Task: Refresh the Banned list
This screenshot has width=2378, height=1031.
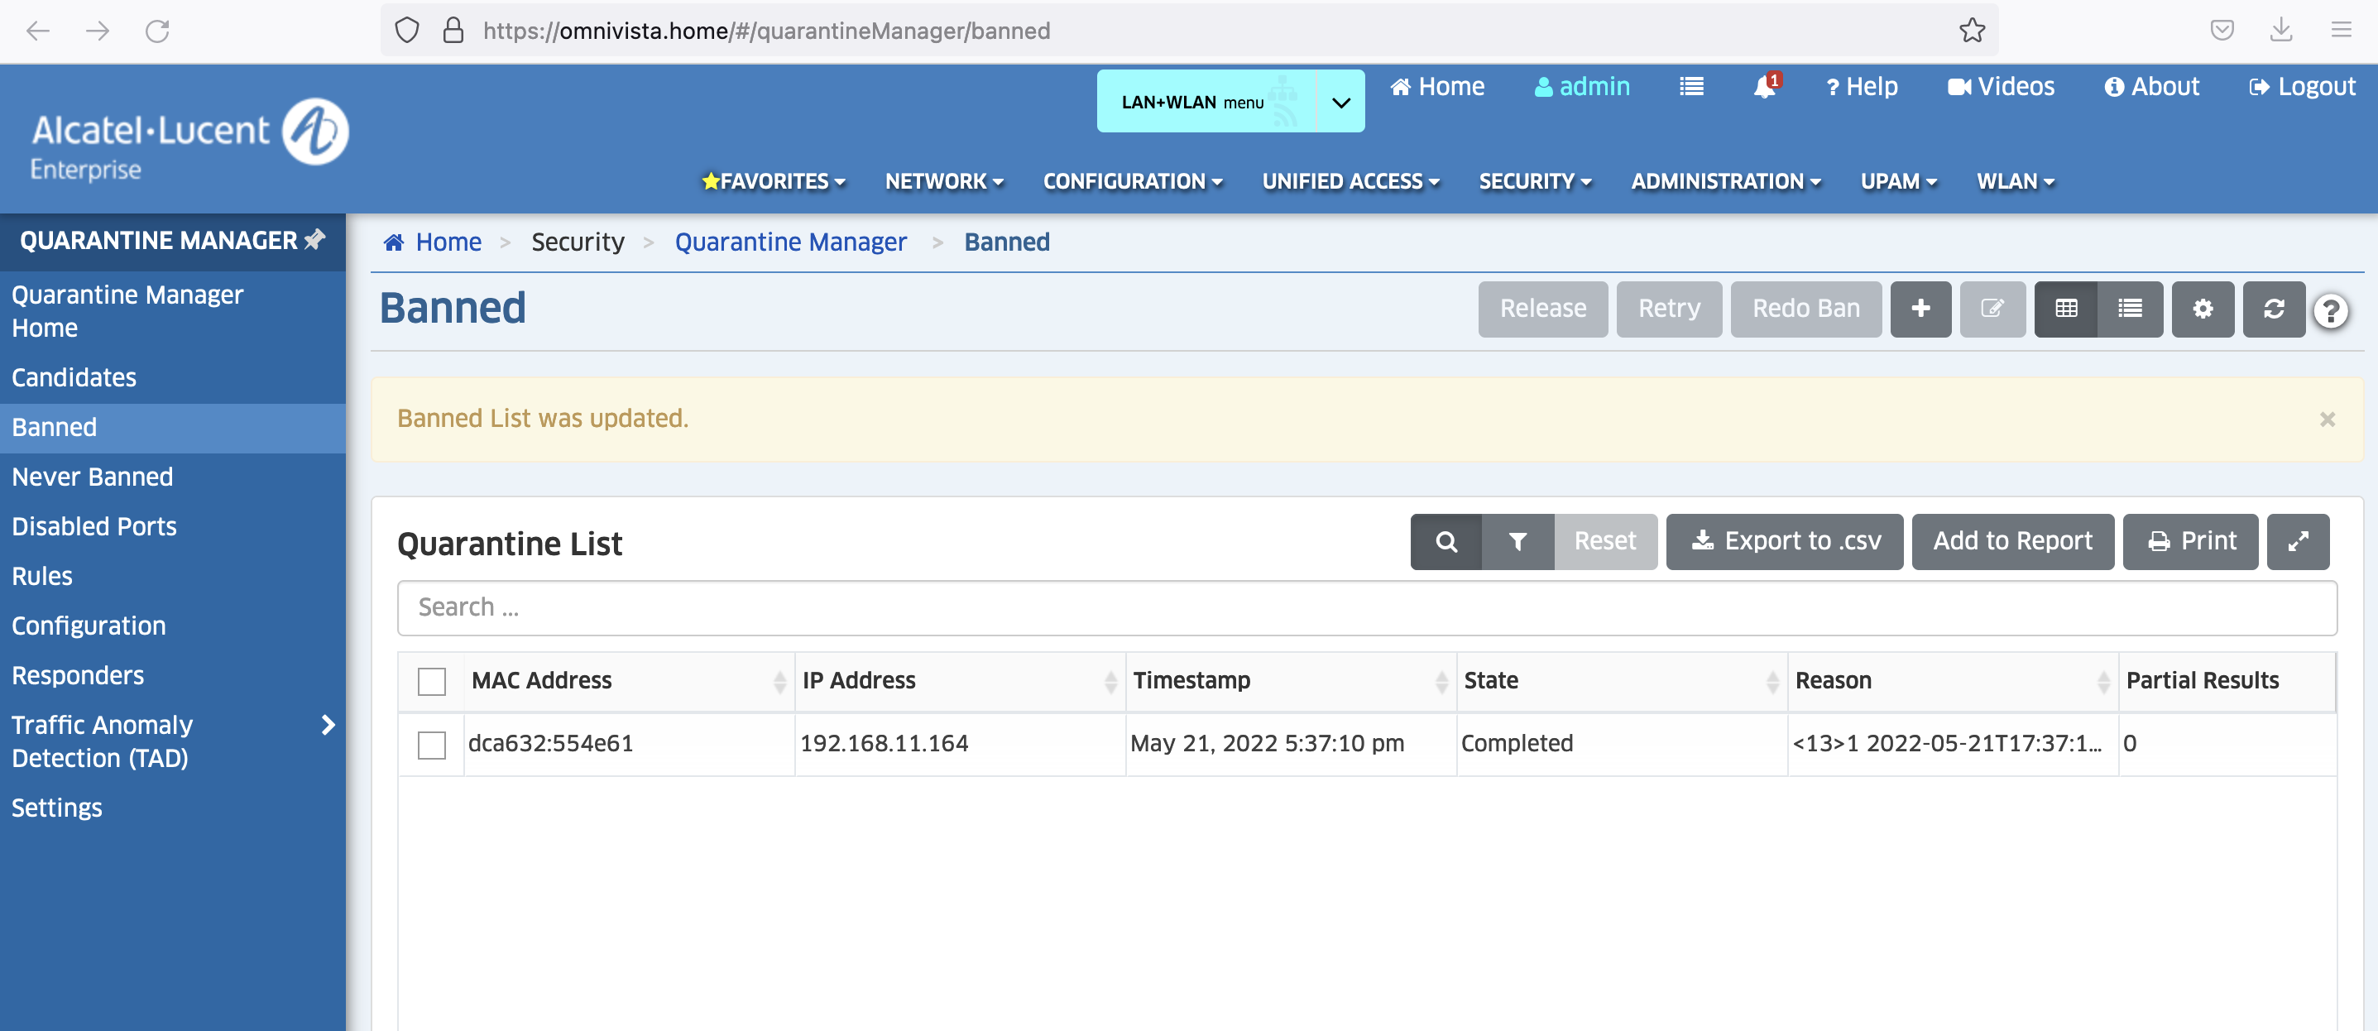Action: pyautogui.click(x=2274, y=309)
